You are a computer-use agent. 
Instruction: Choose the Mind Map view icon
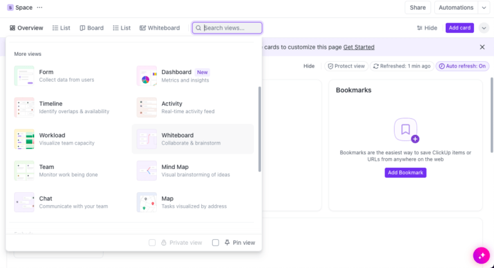click(147, 170)
